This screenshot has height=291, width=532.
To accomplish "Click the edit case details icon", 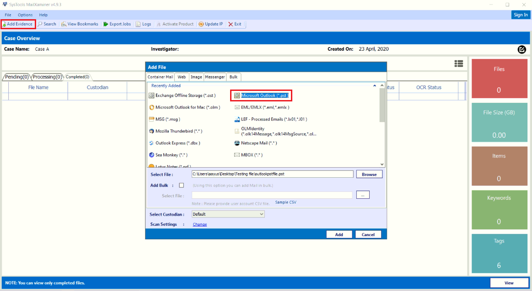I will (522, 49).
